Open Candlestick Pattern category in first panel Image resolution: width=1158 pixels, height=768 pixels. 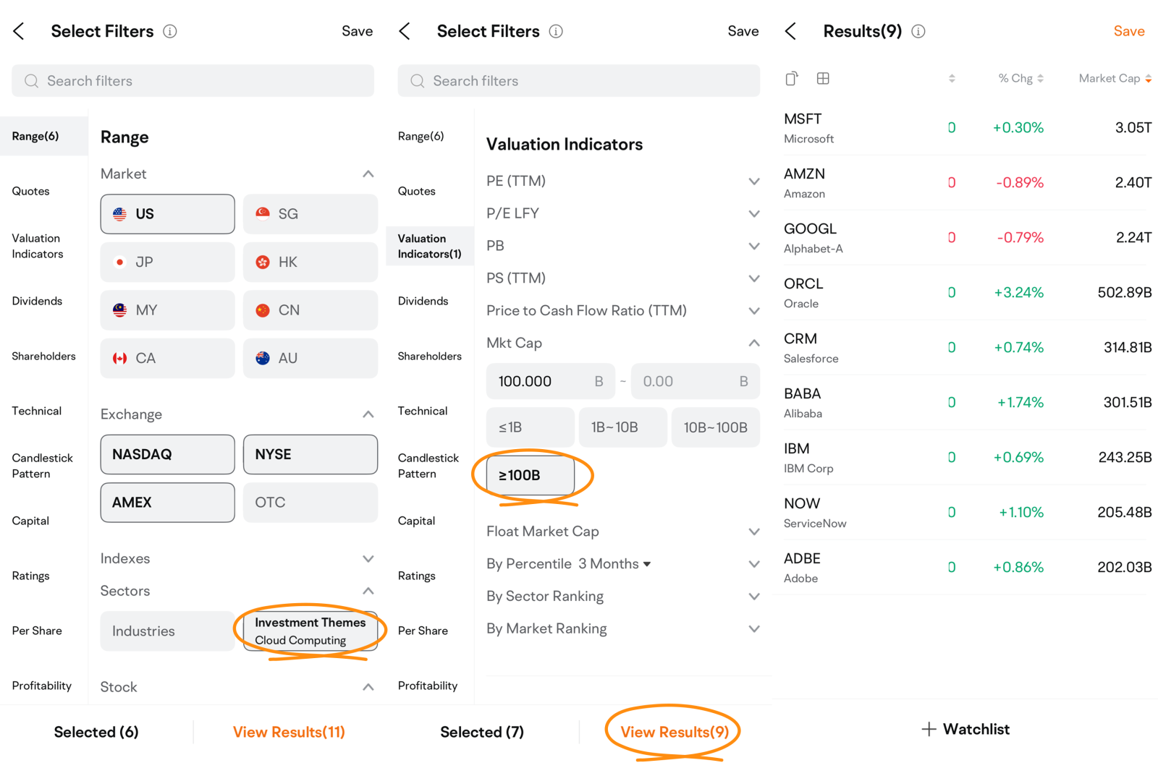coord(42,466)
